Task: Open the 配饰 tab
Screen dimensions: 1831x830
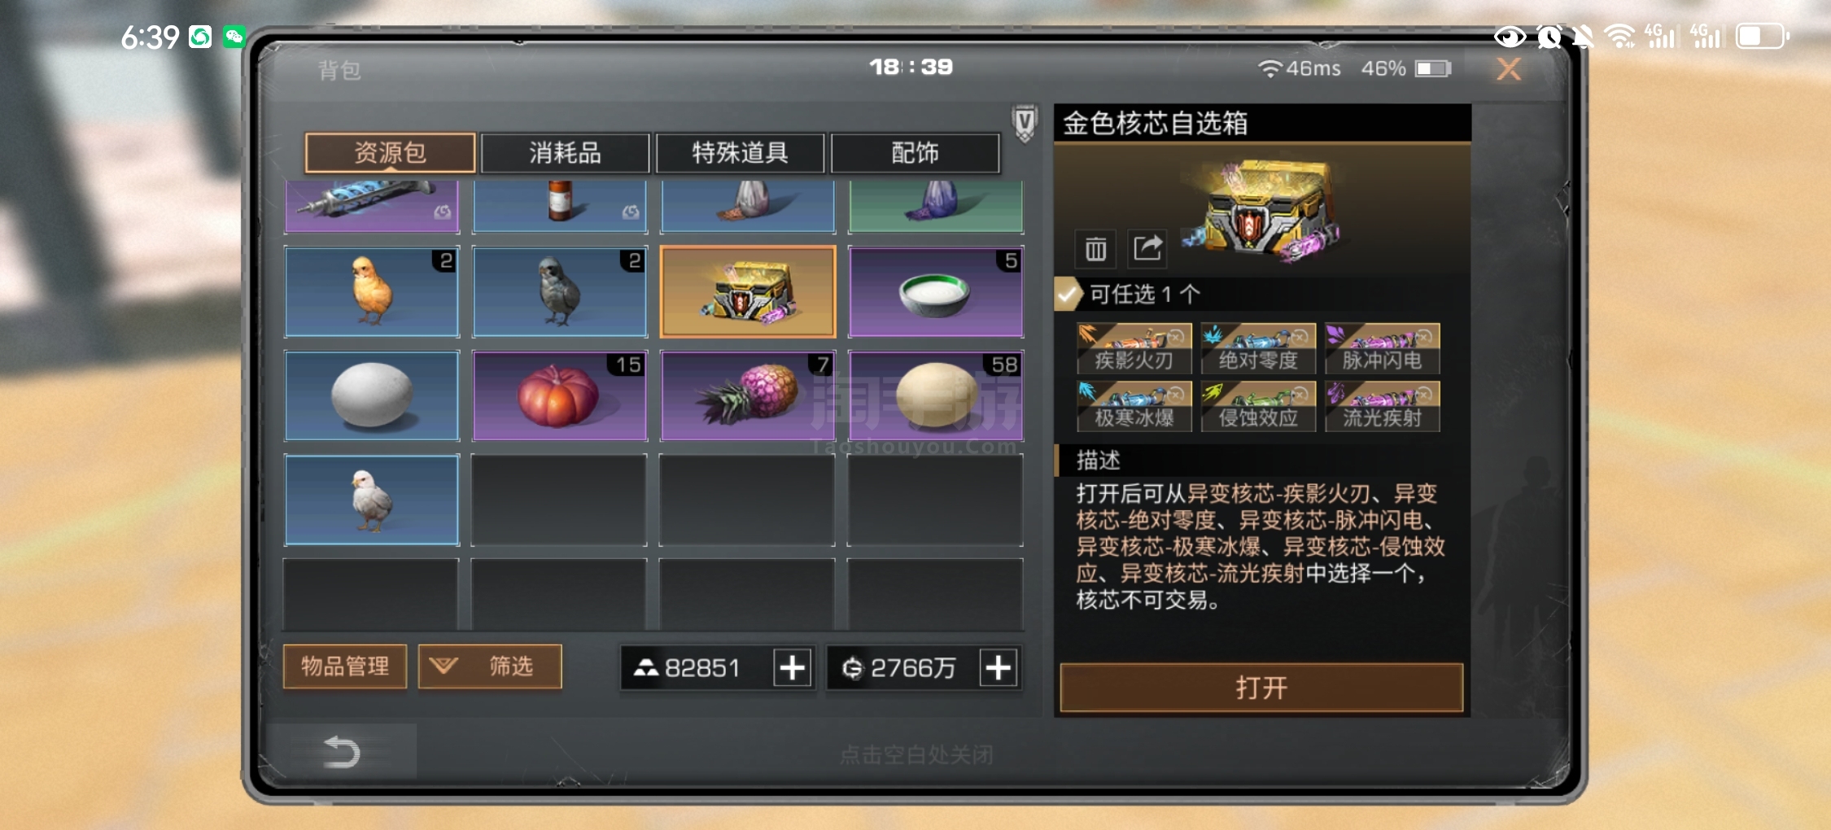Action: pyautogui.click(x=915, y=153)
